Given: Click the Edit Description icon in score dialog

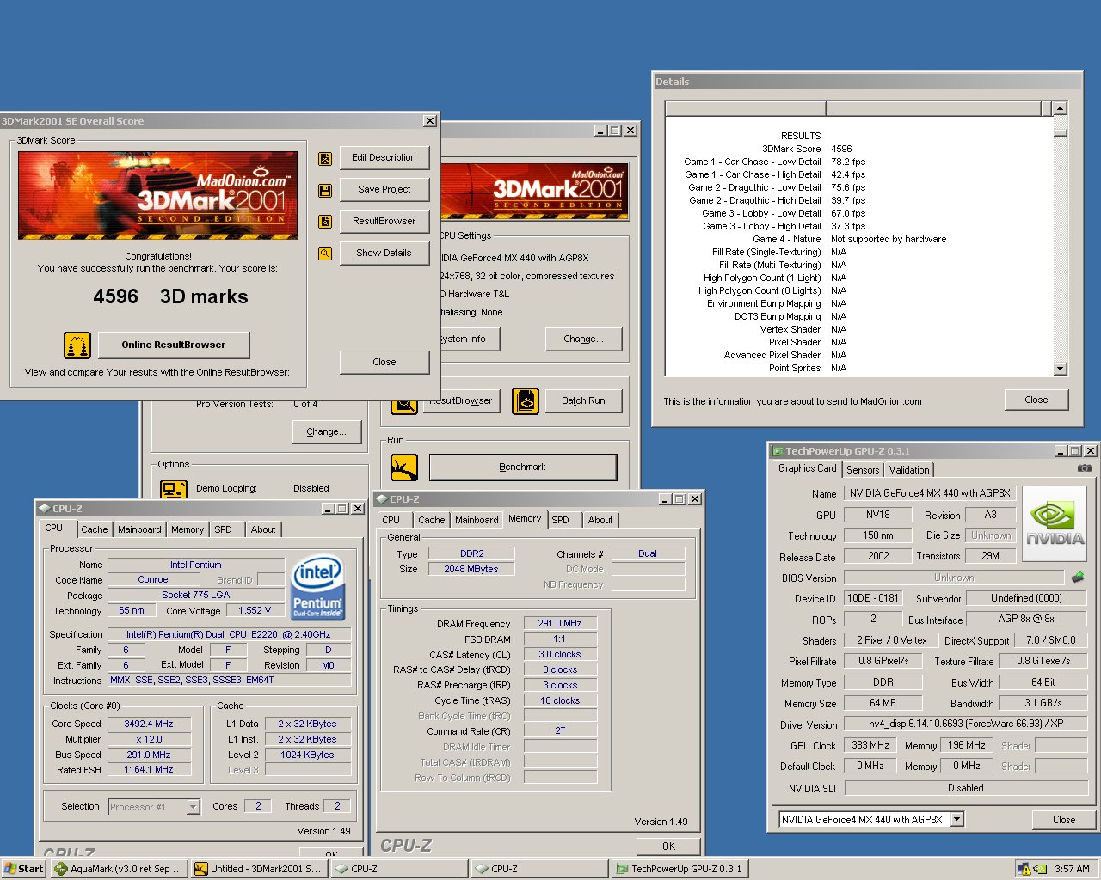Looking at the screenshot, I should click(x=325, y=158).
